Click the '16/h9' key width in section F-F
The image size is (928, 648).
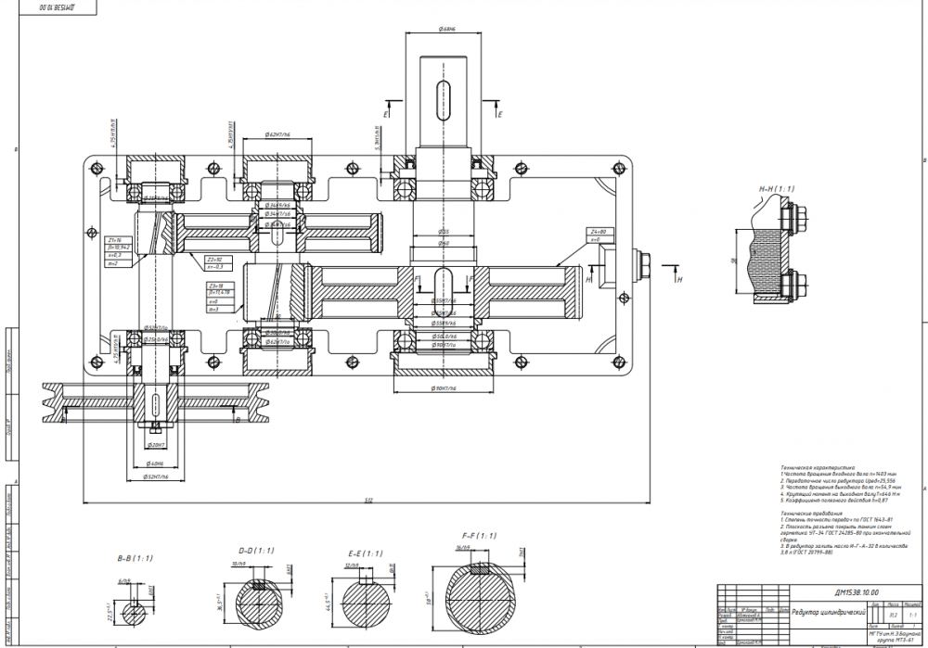coord(463,548)
